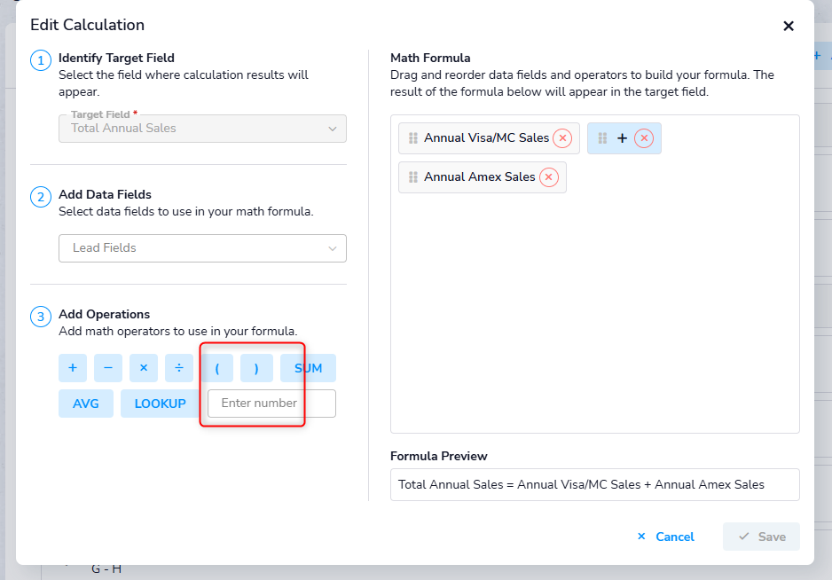Insert the AVG function
The width and height of the screenshot is (832, 580).
86,404
